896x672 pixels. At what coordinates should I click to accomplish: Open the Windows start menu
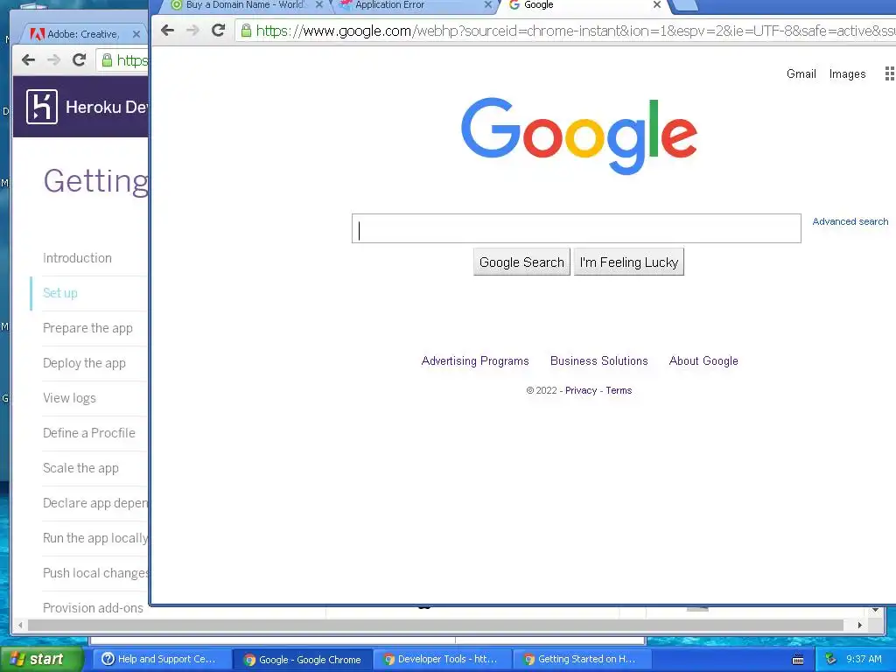click(x=42, y=659)
